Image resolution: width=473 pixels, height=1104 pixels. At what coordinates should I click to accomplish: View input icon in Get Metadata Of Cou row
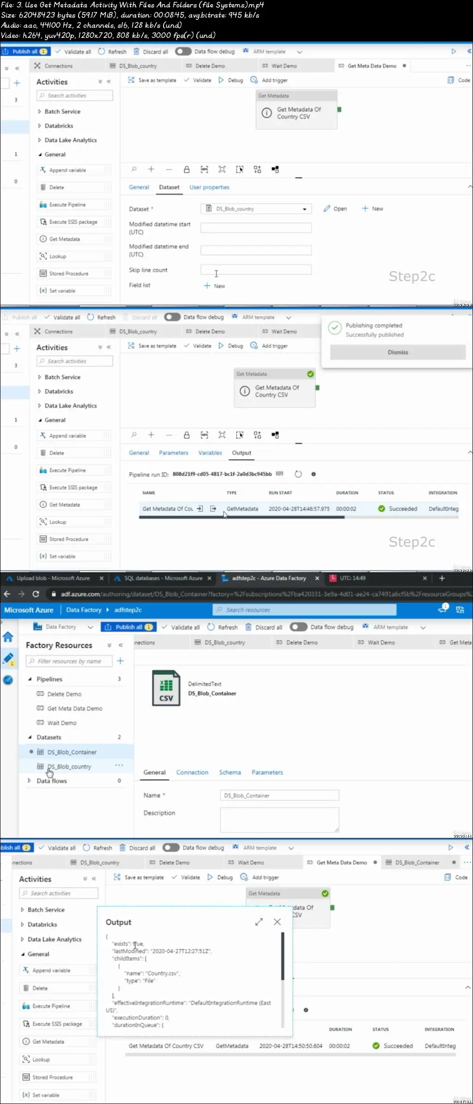(x=200, y=509)
